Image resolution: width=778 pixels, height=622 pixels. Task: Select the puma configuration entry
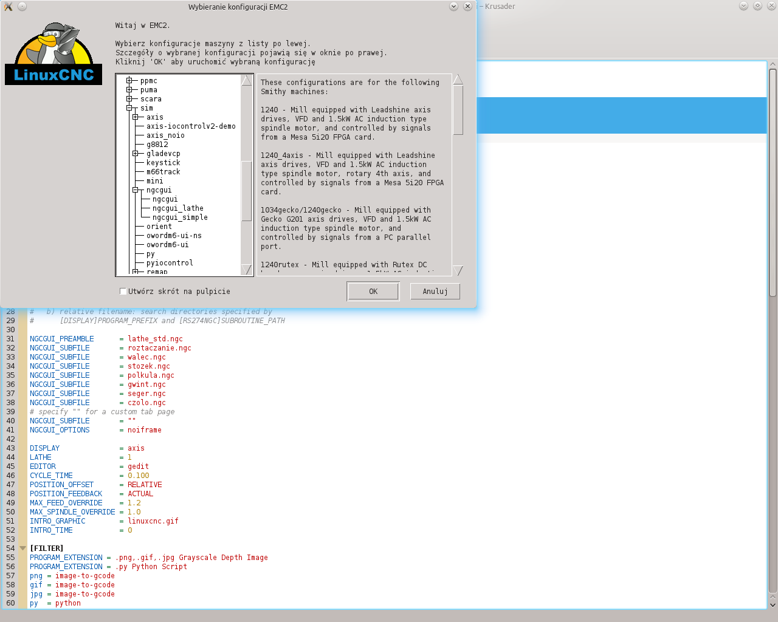pyautogui.click(x=148, y=90)
